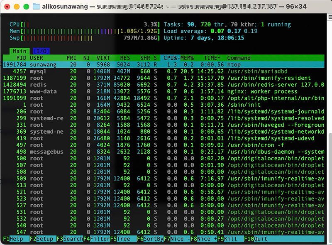The width and height of the screenshot is (332, 245).
Task: Sort by the TIME+ column header
Action: (212, 58)
